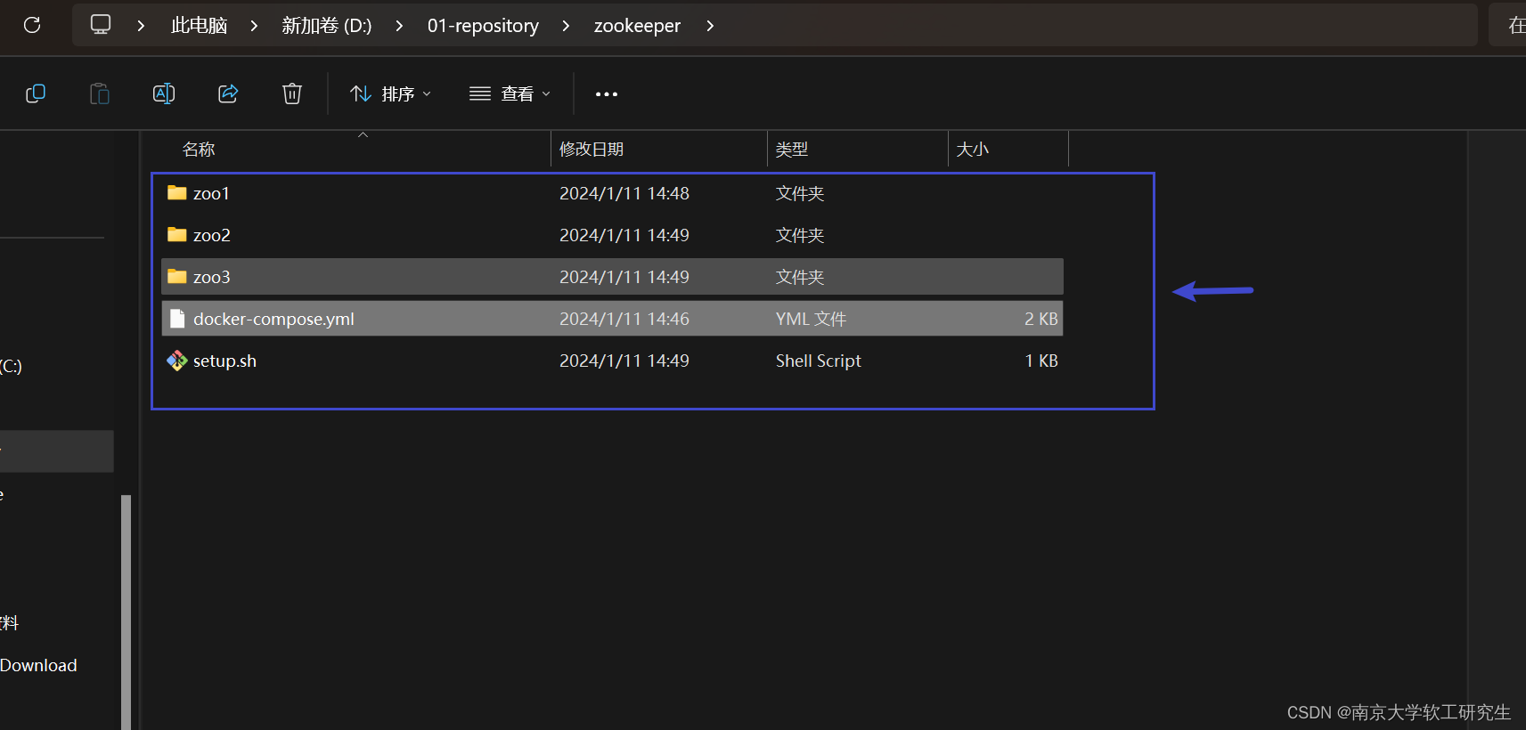Click the setup.sh script icon
The width and height of the screenshot is (1526, 730).
pyautogui.click(x=177, y=360)
